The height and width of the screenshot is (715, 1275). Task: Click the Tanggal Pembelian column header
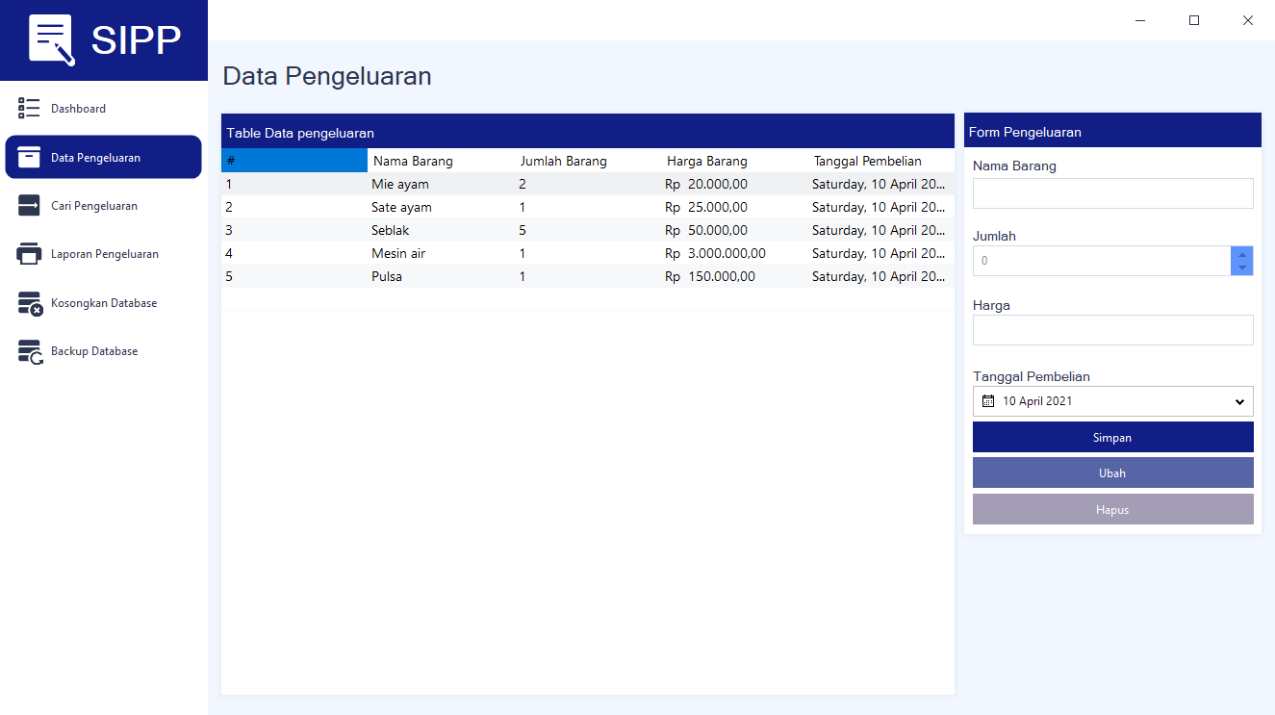coord(881,161)
